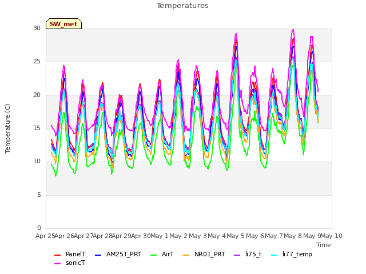Toggle the NR01_PRT legend entry

pos(204,254)
